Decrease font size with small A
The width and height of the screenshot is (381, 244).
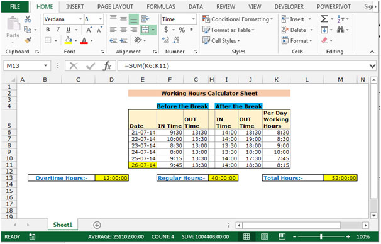pyautogui.click(x=99, y=30)
